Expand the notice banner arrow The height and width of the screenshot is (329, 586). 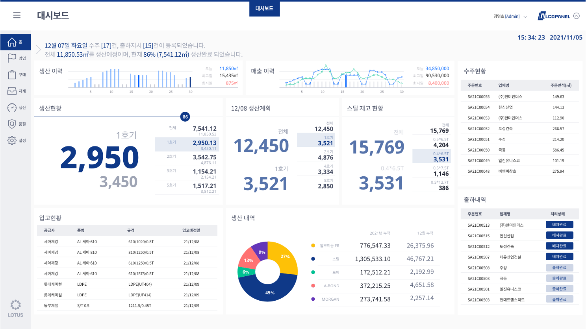click(38, 50)
